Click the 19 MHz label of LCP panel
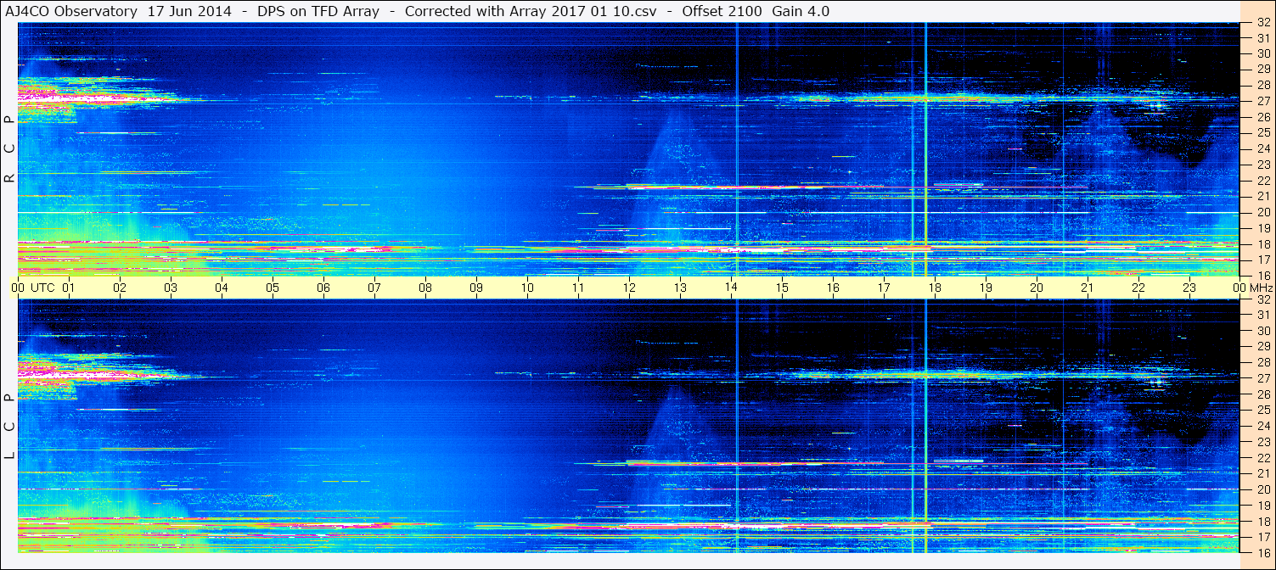Screen dimensions: 1276x570 [x=1263, y=506]
